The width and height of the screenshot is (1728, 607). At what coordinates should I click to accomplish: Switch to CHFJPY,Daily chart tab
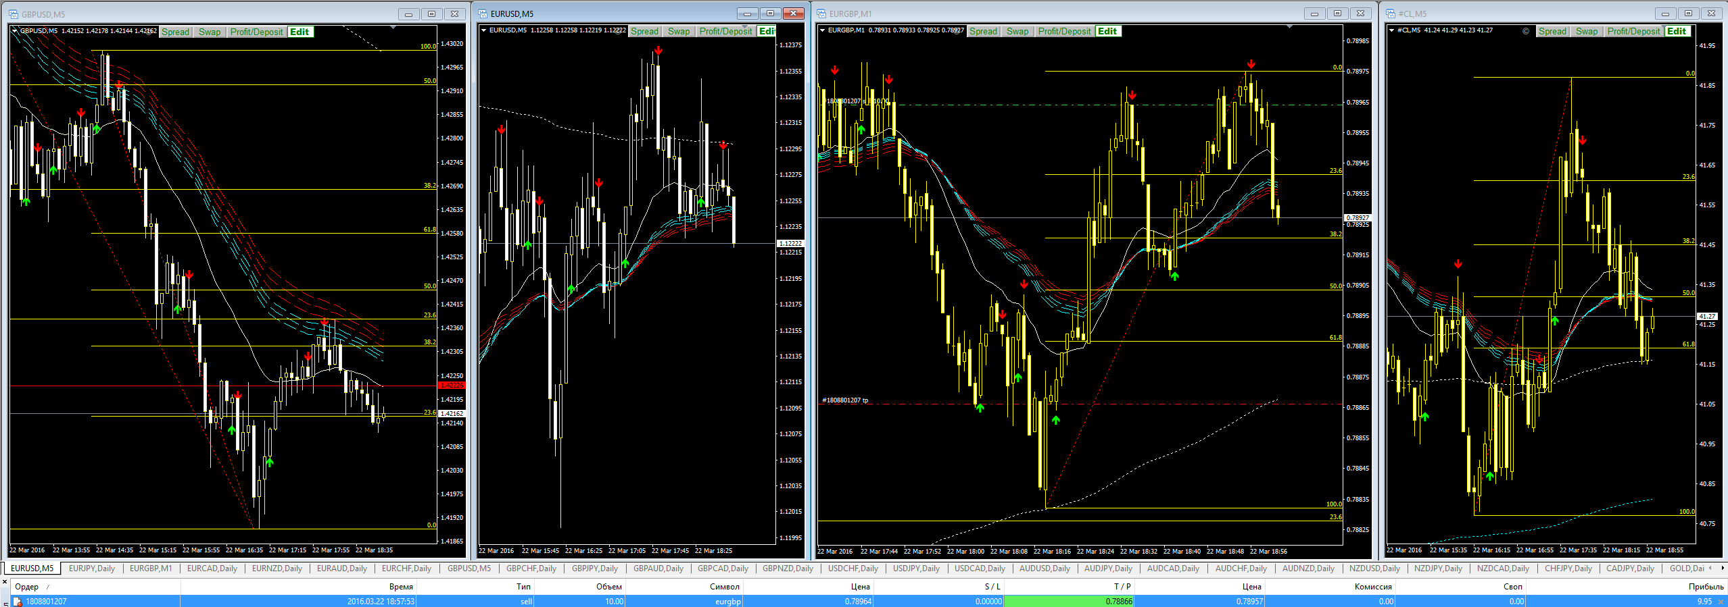tap(1568, 568)
